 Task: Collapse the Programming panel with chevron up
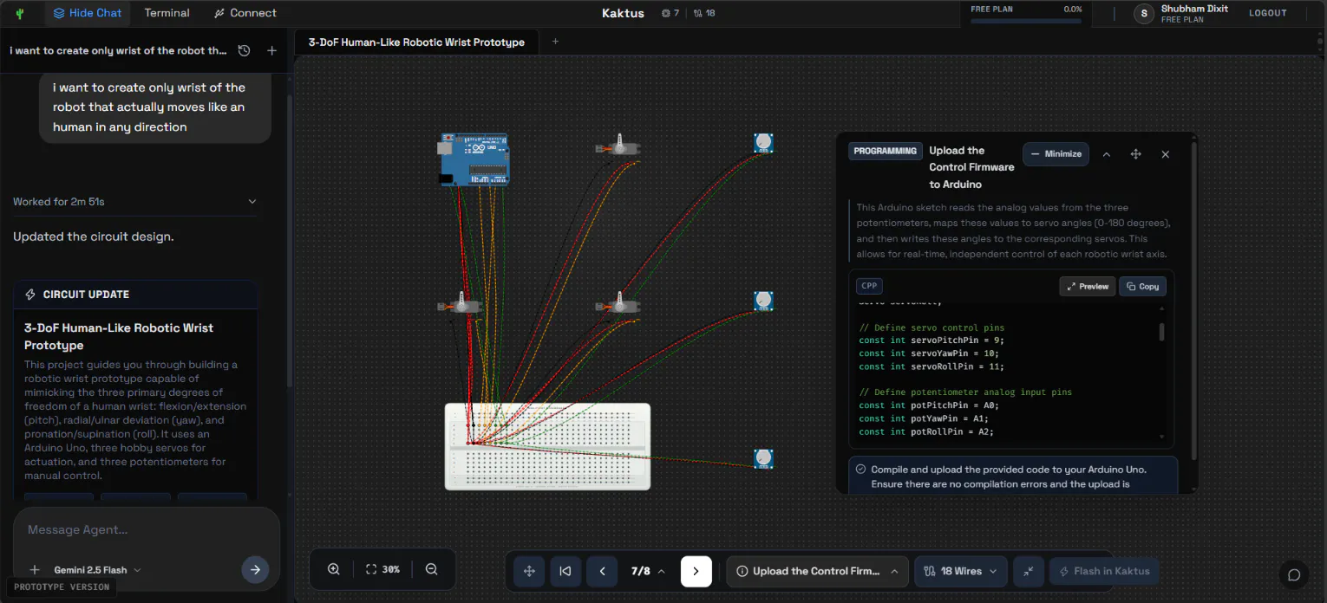tap(1106, 154)
